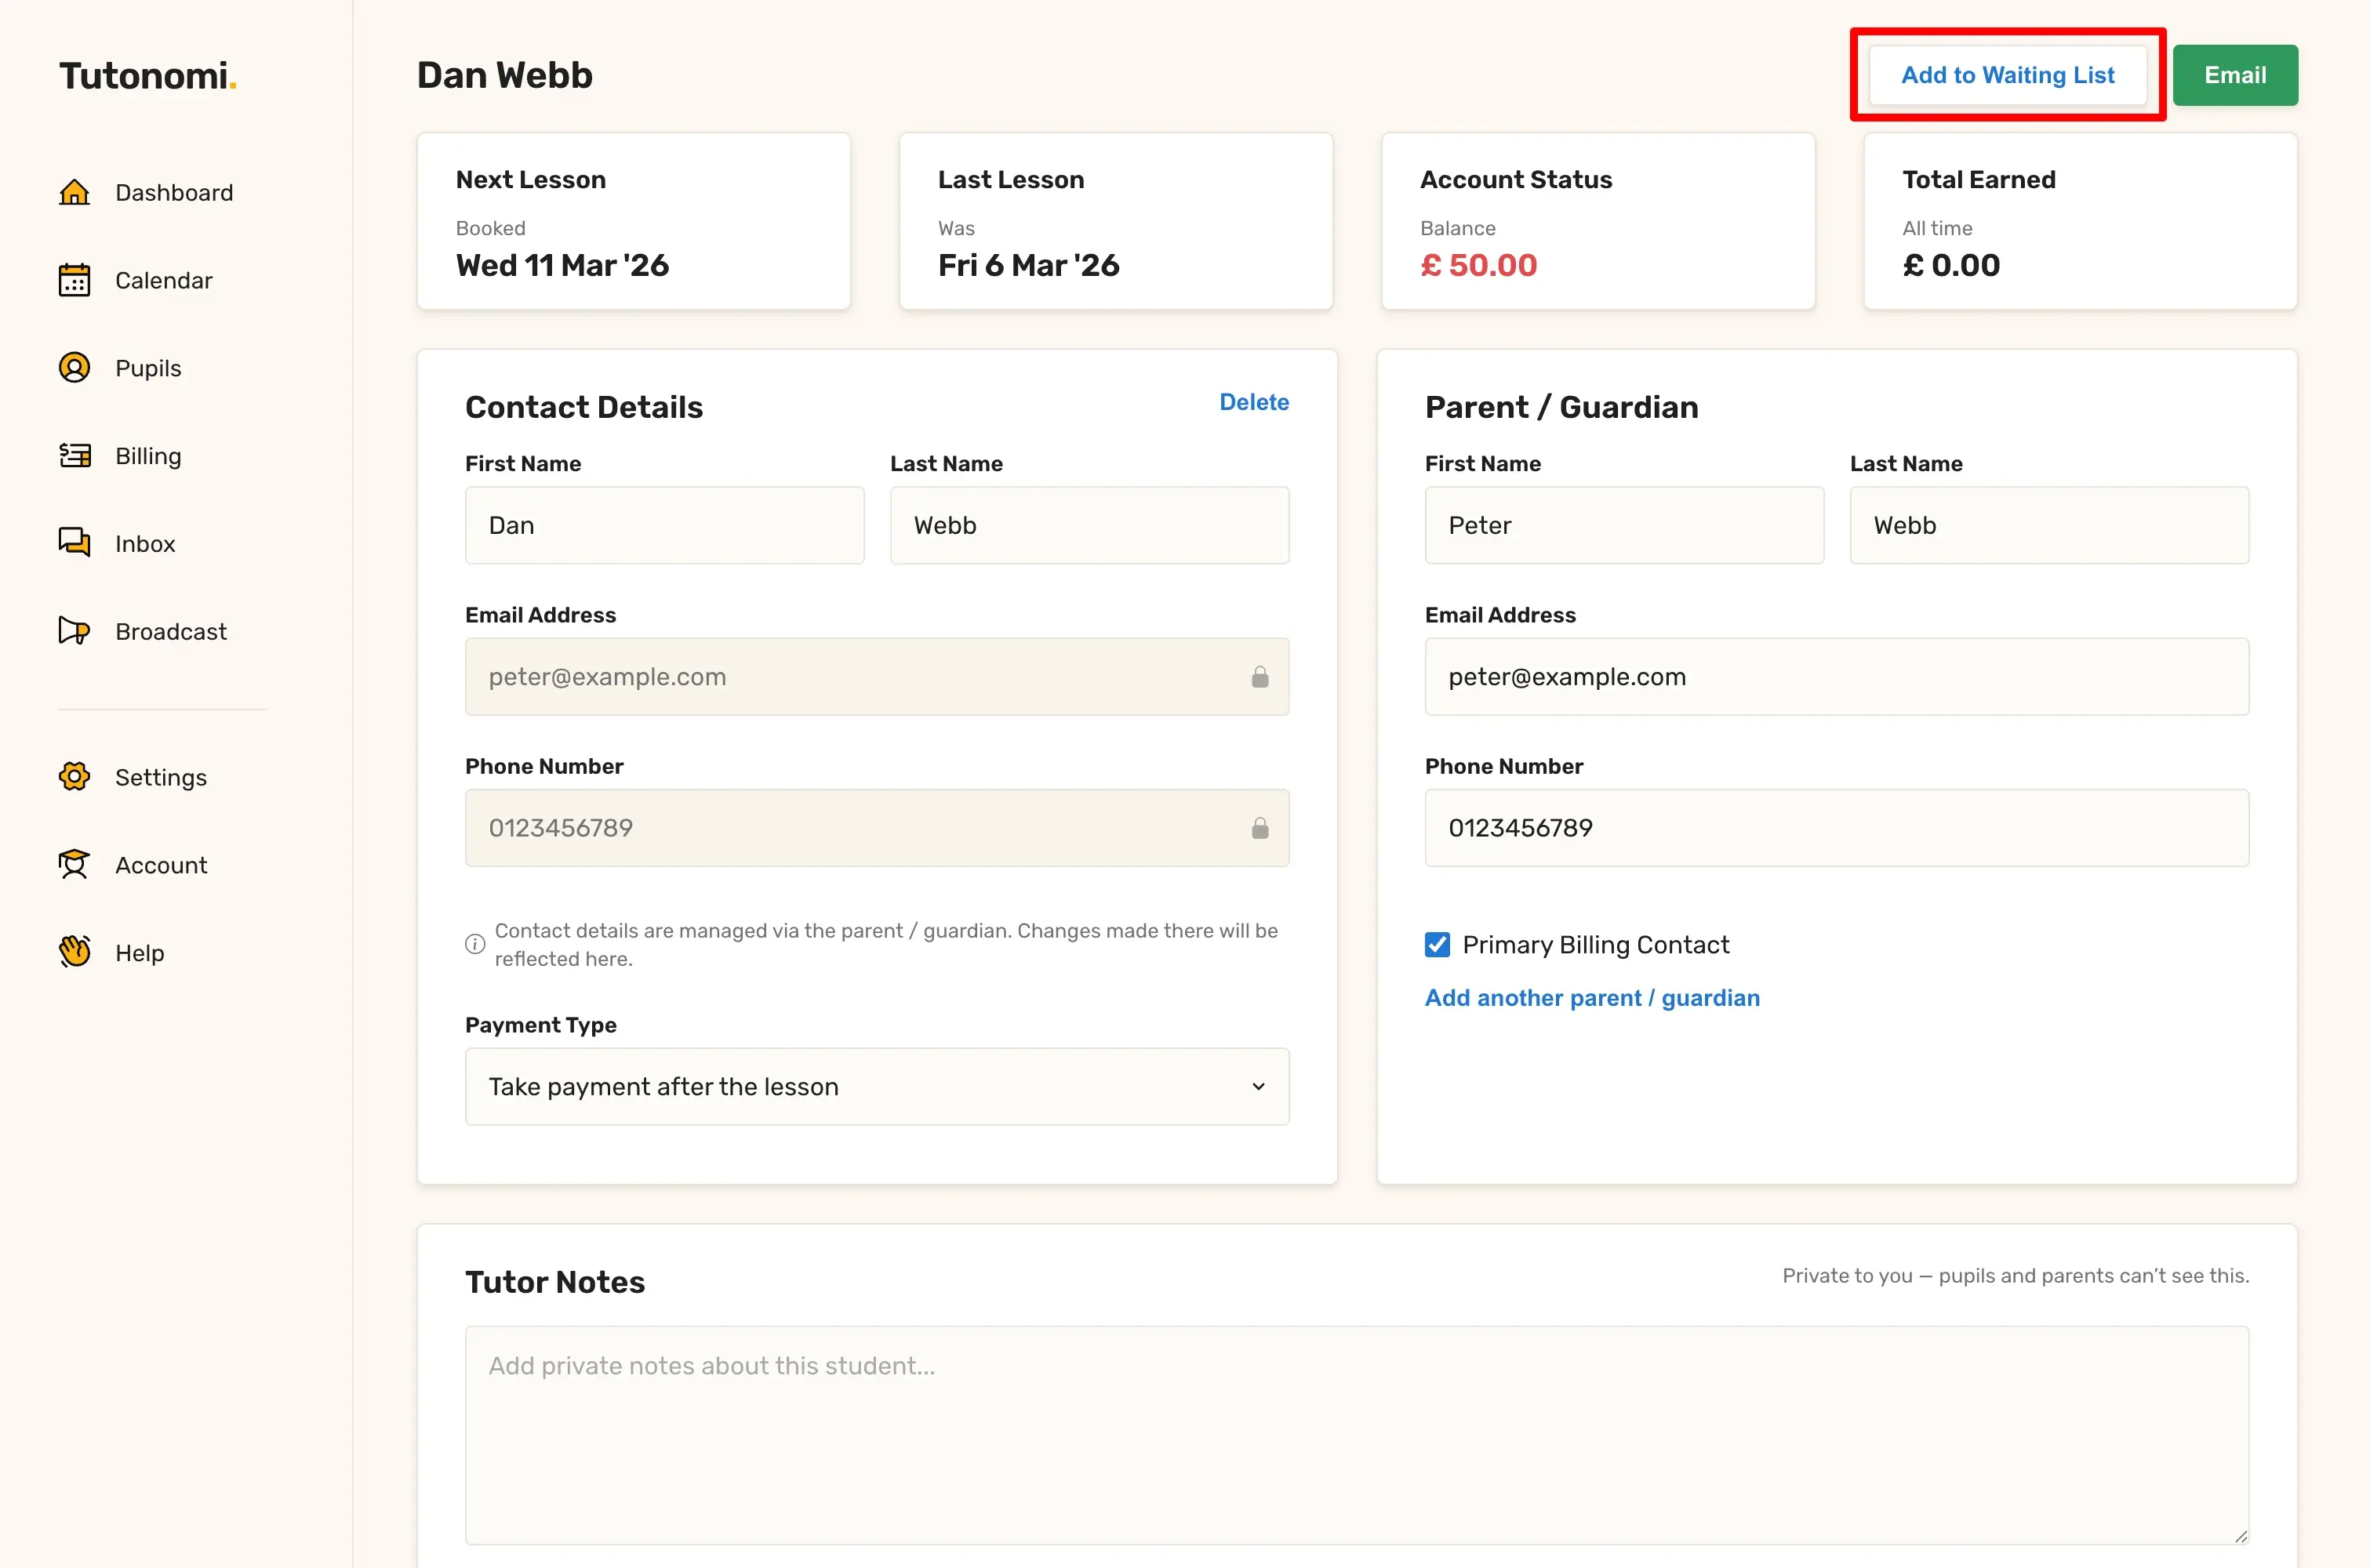Click the Dashboard house icon

tap(74, 192)
